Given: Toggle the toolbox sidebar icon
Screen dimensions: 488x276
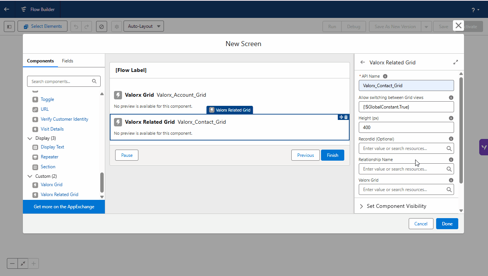Looking at the screenshot, I should click(9, 27).
